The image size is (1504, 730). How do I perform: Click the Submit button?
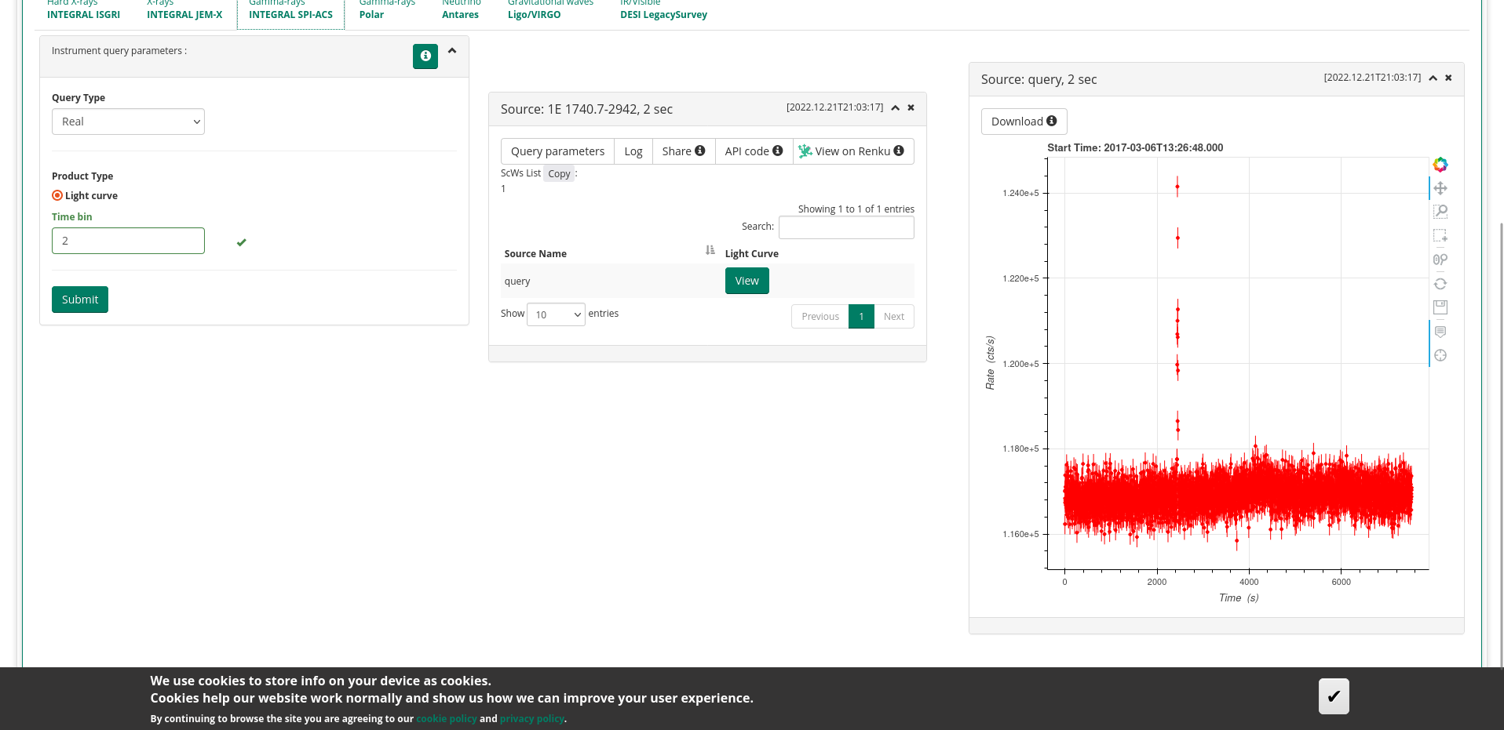click(79, 300)
